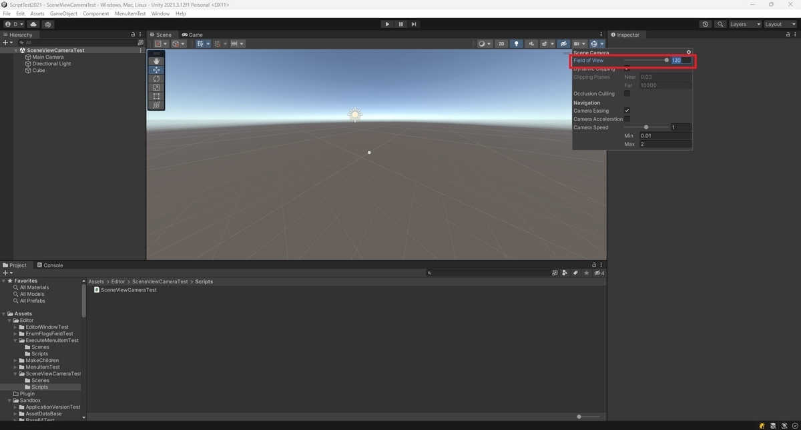Click the Camera Speed Max field
Viewport: 801px width, 430px height.
(x=665, y=144)
